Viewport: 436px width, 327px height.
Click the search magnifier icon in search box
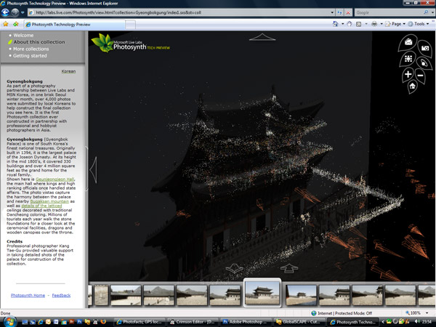(426, 12)
